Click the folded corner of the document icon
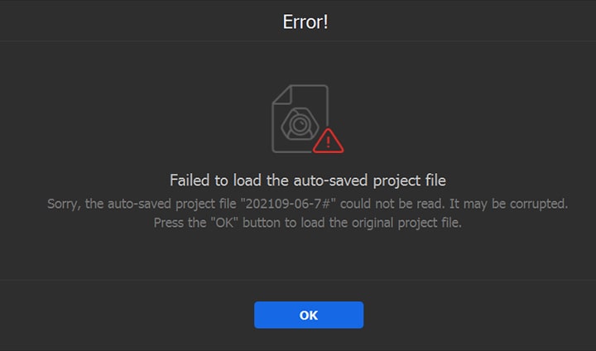This screenshot has width=596, height=351. click(x=281, y=93)
